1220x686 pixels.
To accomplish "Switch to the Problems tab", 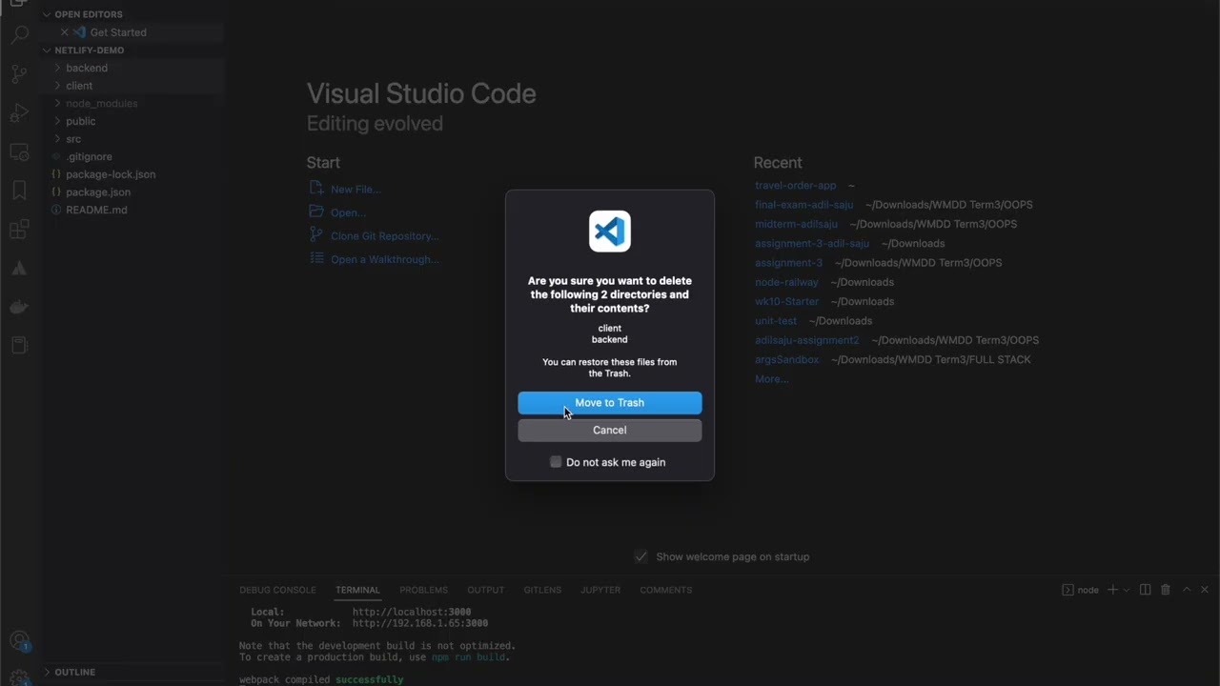I will pyautogui.click(x=423, y=590).
